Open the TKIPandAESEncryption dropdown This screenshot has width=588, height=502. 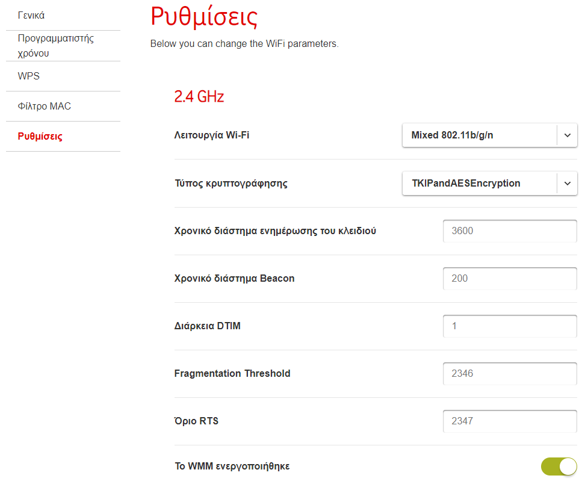489,183
